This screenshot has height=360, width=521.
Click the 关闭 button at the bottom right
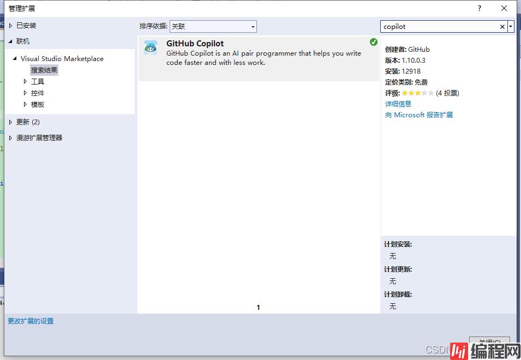(x=489, y=342)
